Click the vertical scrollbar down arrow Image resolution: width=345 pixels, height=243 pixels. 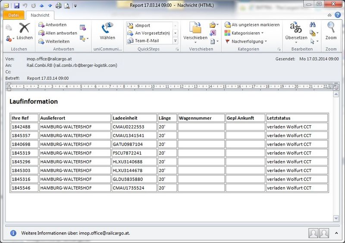336,218
